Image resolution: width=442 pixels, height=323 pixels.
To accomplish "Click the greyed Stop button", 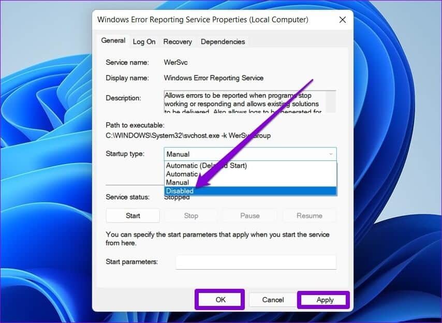I will (x=191, y=216).
